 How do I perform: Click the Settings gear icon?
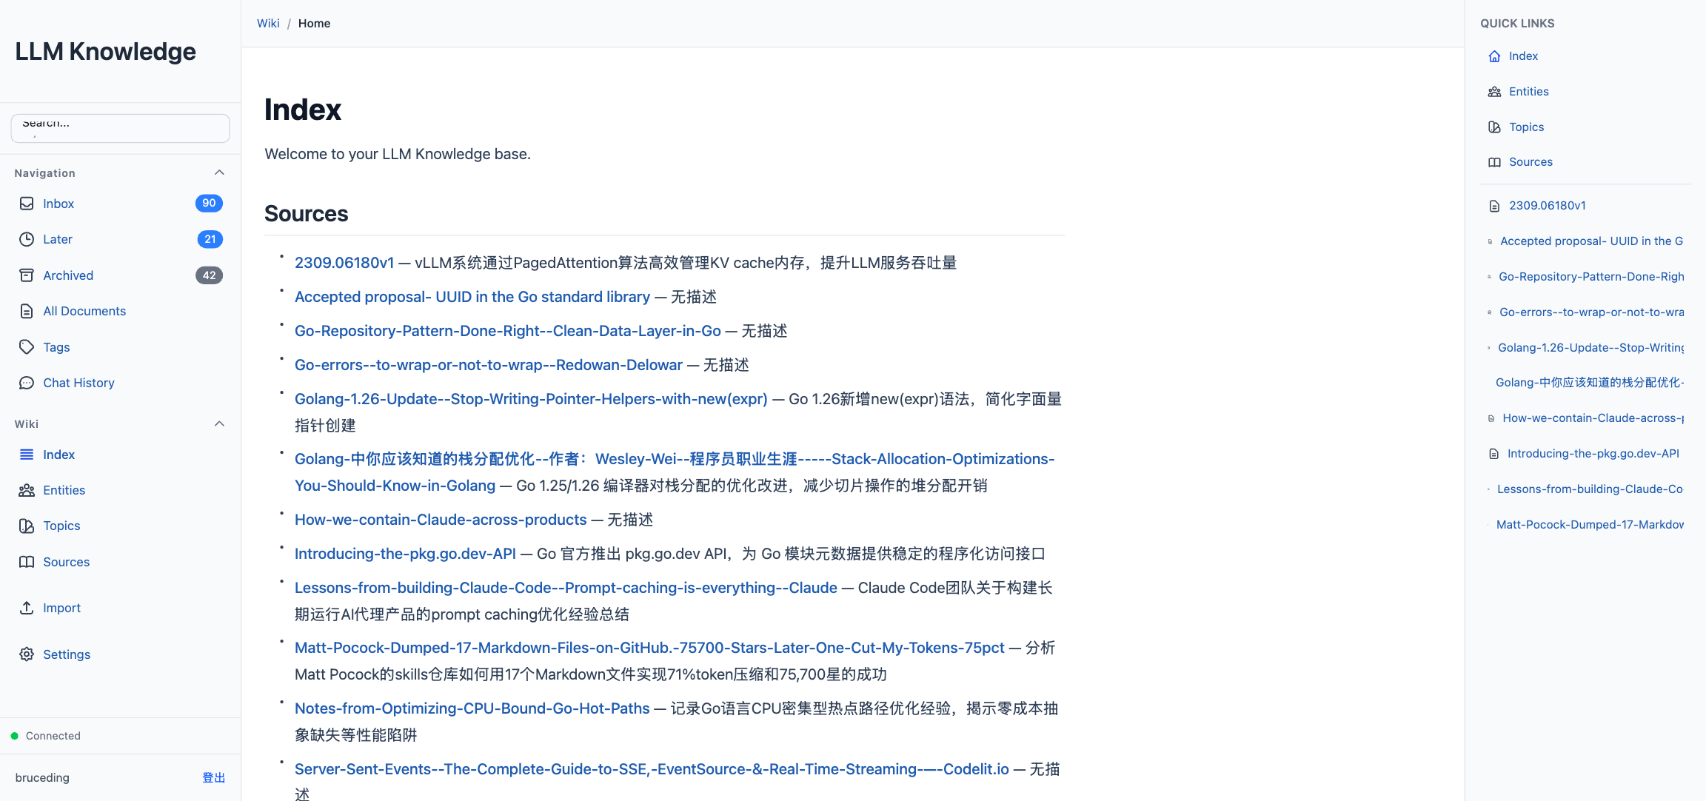click(27, 654)
